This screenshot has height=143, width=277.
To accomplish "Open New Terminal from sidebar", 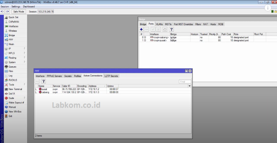I will click(15, 89).
